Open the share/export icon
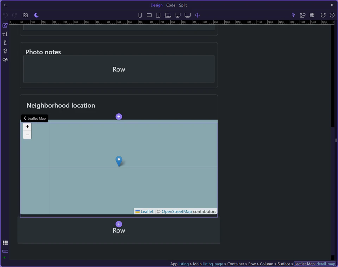 click(302, 15)
